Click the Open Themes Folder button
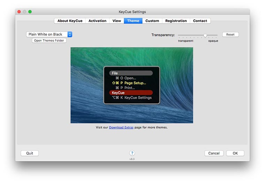The width and height of the screenshot is (265, 183). coord(49,41)
